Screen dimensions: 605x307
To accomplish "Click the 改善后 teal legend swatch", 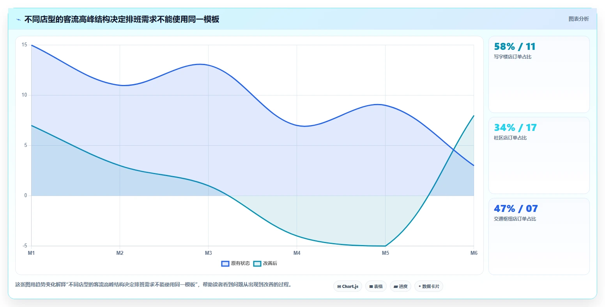I will point(257,264).
